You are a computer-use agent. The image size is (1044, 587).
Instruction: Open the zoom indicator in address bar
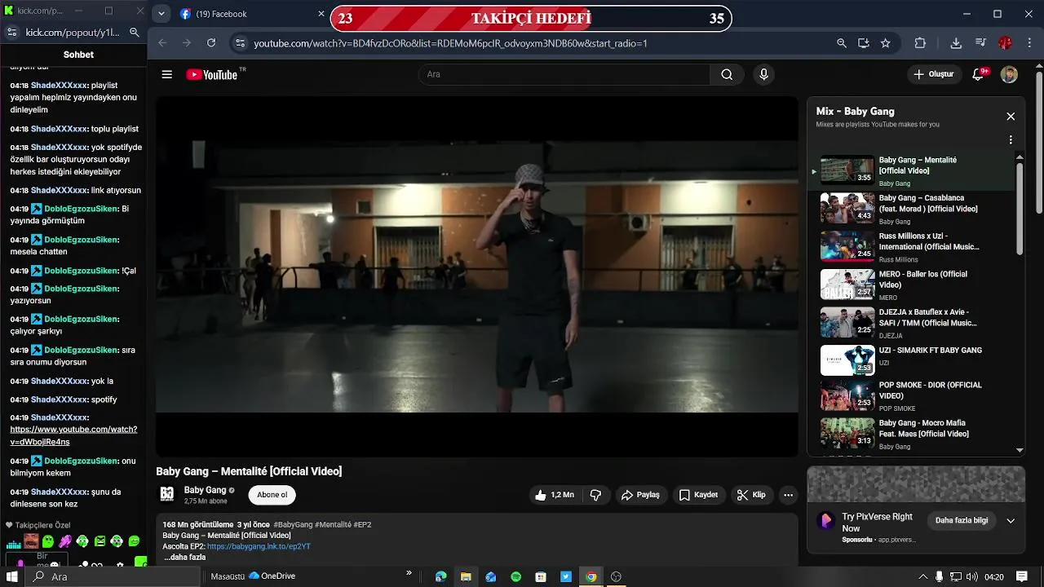click(842, 43)
